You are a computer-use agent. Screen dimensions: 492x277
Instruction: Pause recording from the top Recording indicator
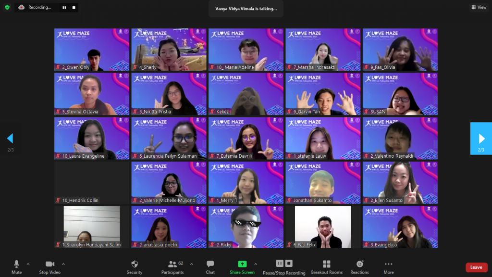click(x=64, y=8)
